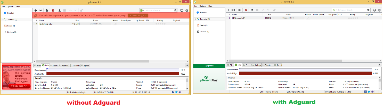384x111 pixels.
Task: Click Move Down Queue arrow in left window
Action: (76, 11)
